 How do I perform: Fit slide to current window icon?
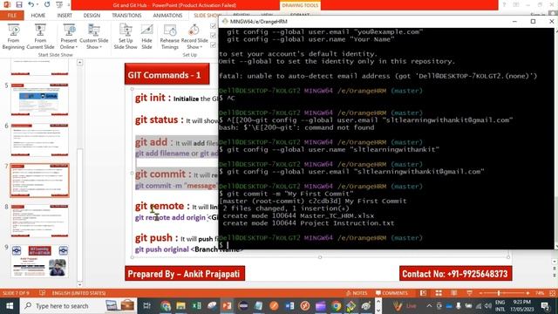[553, 293]
